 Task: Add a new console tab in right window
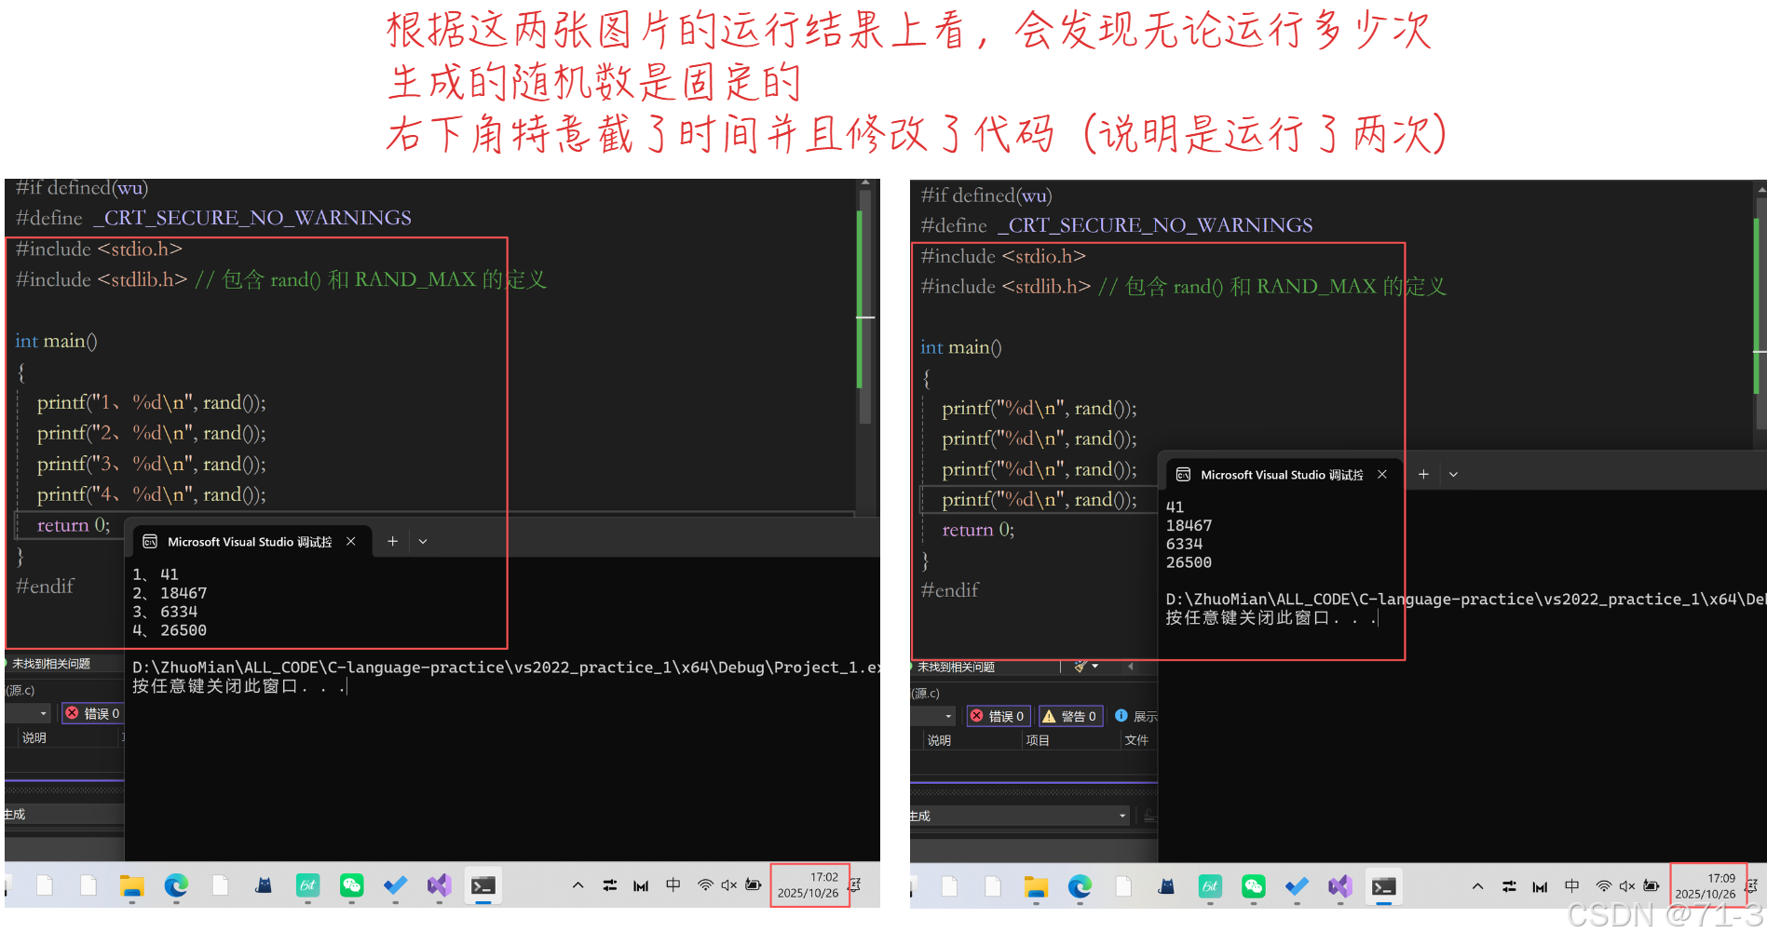[1423, 474]
